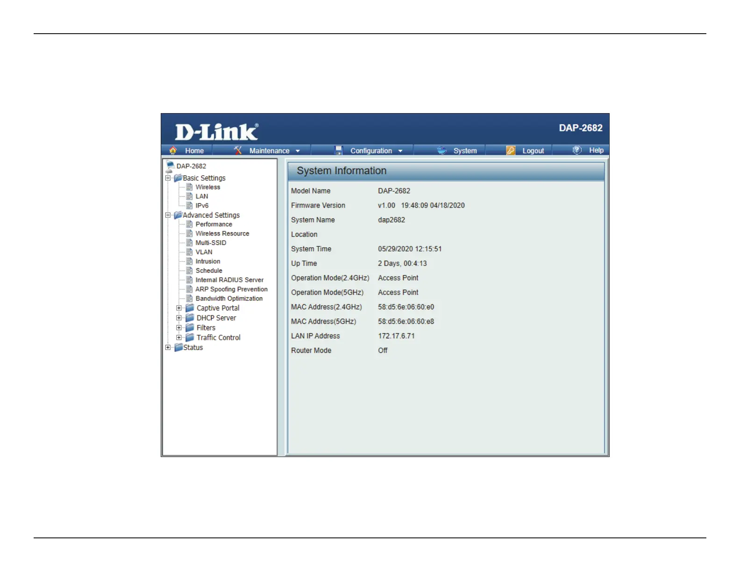
Task: Click the MAC Address(5GHz) value 58:d5:6e:06:60:e8
Action: point(406,322)
